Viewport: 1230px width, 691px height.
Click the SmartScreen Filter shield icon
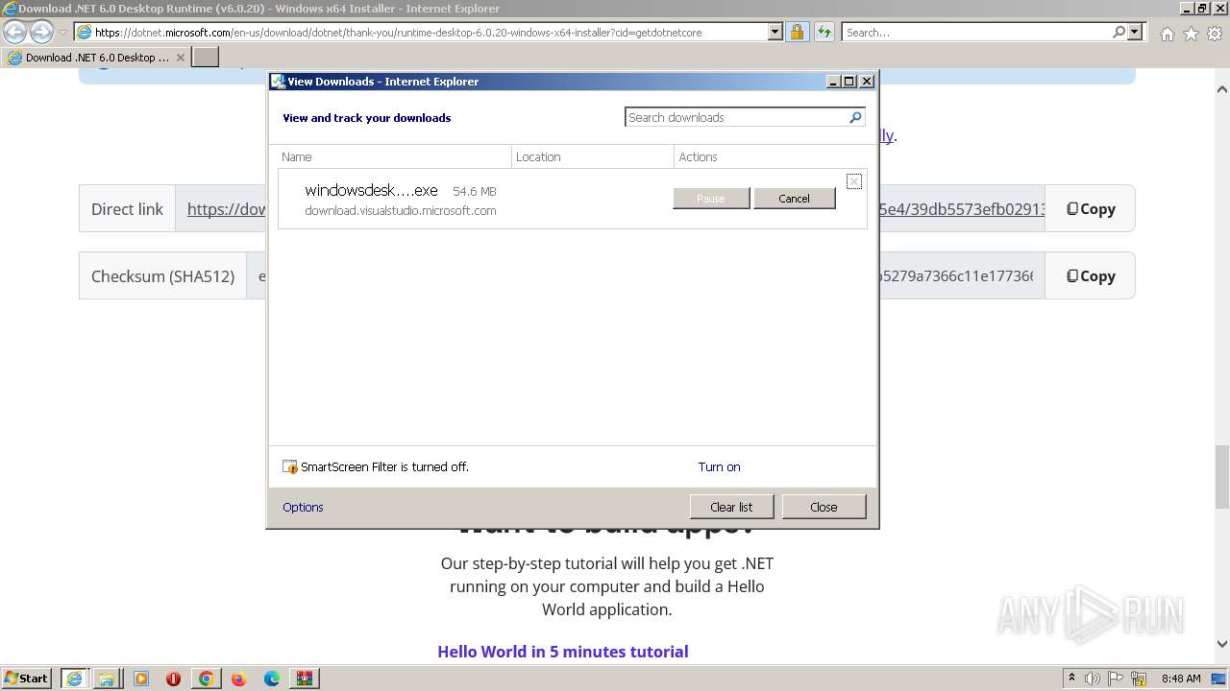290,467
